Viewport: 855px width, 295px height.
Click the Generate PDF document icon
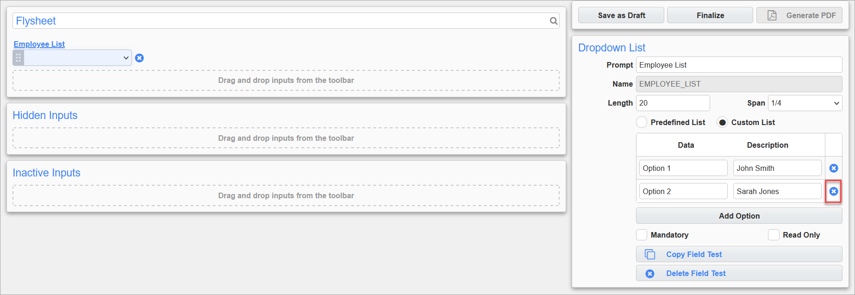coord(772,15)
